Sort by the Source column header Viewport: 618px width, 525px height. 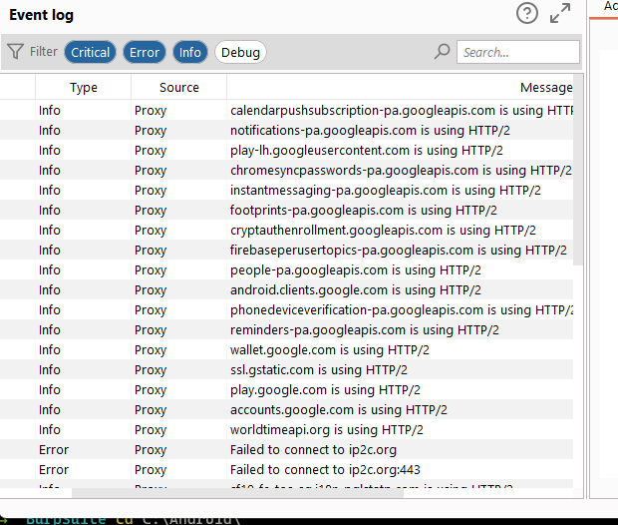point(179,88)
